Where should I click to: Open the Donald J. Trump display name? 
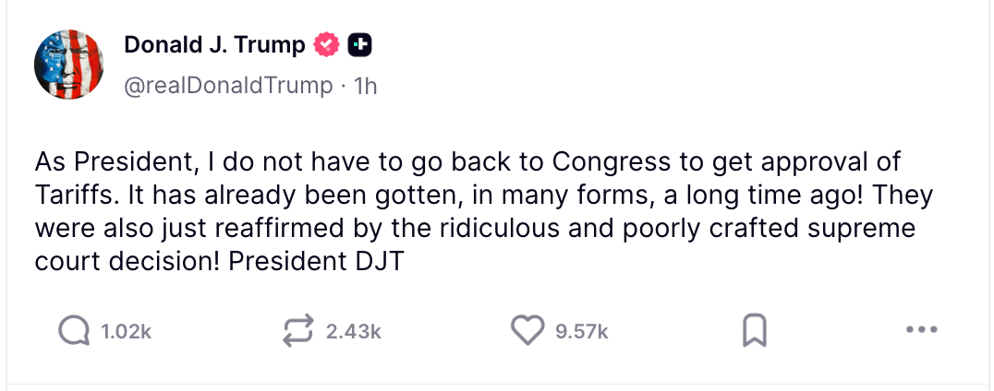(x=214, y=43)
